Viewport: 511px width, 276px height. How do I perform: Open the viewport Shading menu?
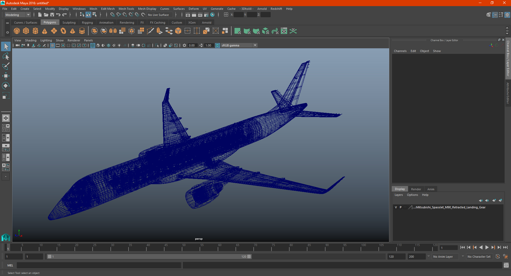[31, 40]
